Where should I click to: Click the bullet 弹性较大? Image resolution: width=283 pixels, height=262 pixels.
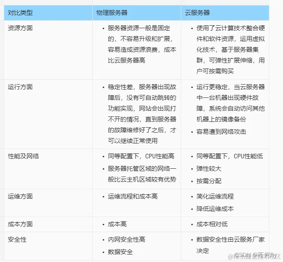[x=209, y=169]
